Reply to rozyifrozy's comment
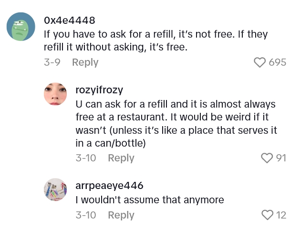Viewport: 290px width, 229px height. point(121,158)
